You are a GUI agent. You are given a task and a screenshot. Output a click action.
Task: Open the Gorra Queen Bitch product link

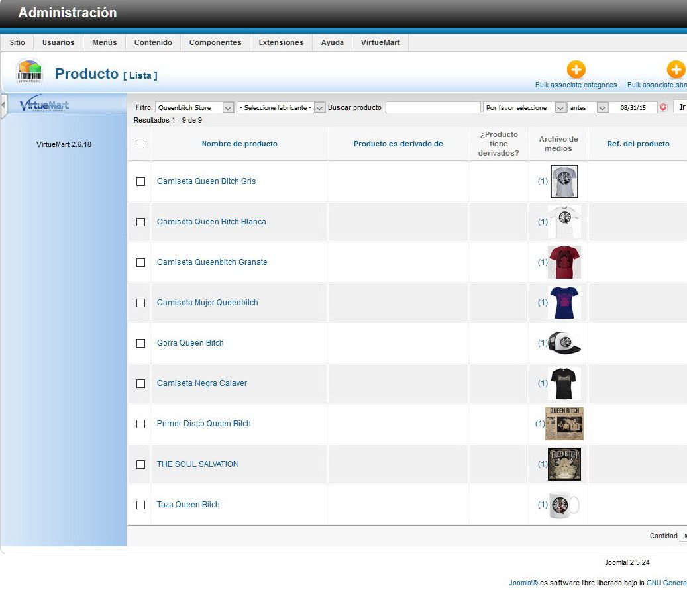click(x=190, y=342)
